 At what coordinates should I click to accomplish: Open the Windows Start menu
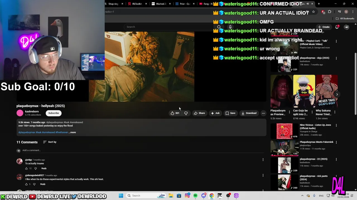coord(121,196)
